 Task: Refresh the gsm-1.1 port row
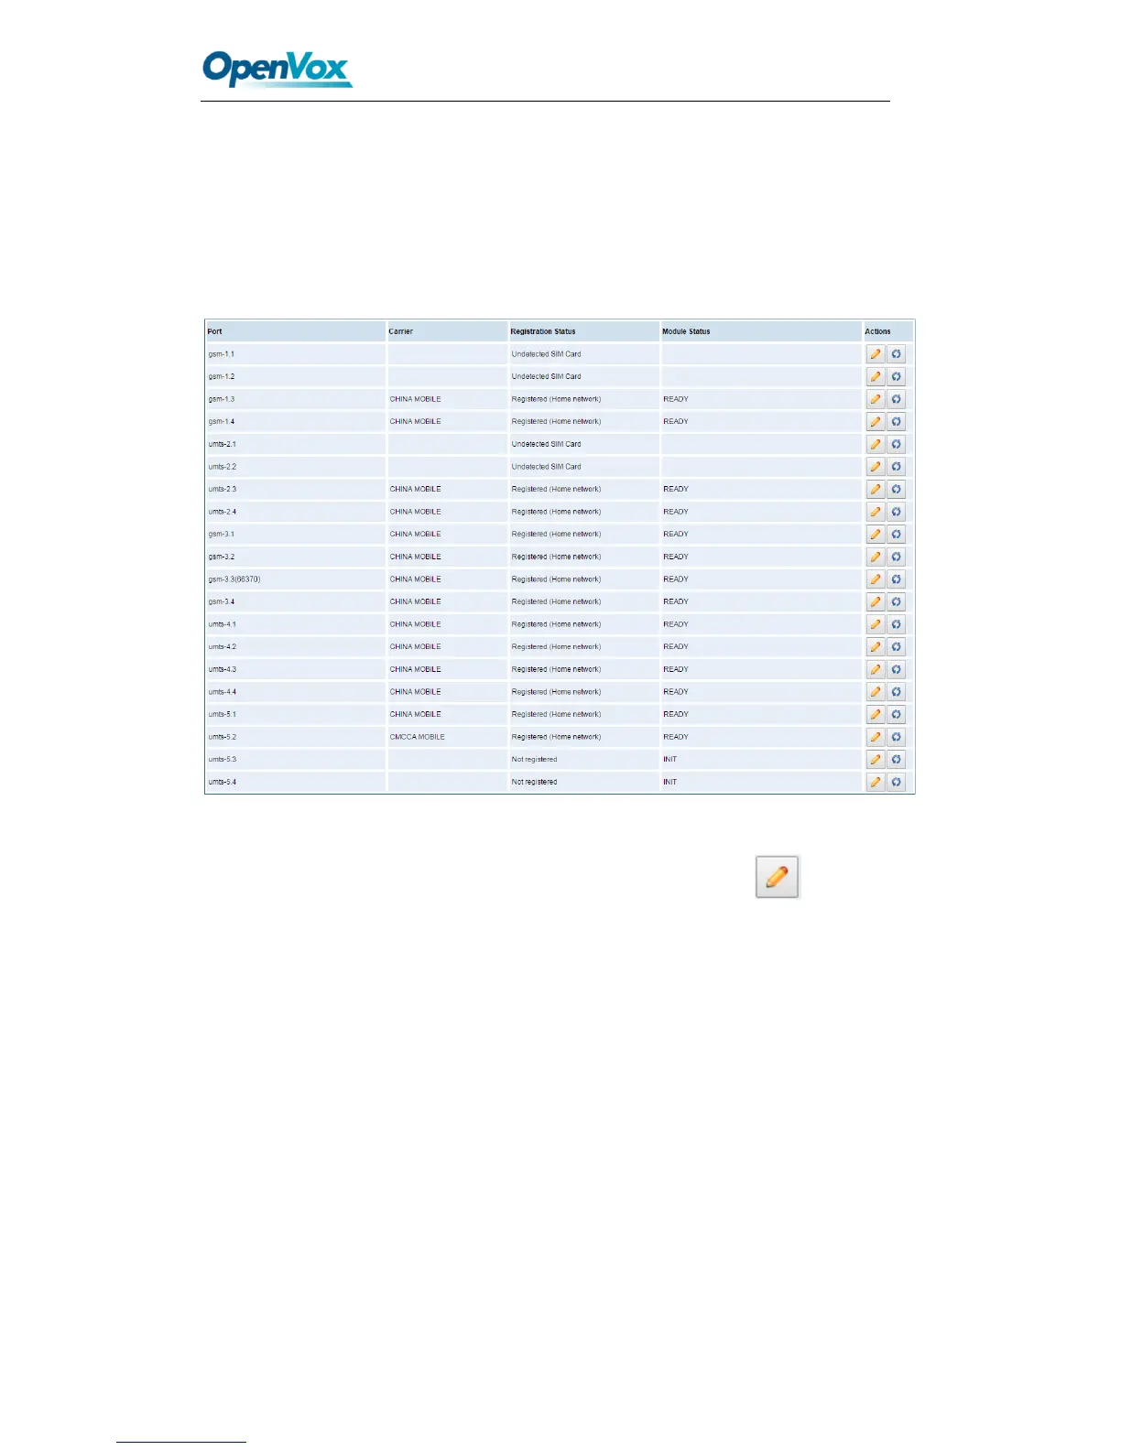click(897, 354)
